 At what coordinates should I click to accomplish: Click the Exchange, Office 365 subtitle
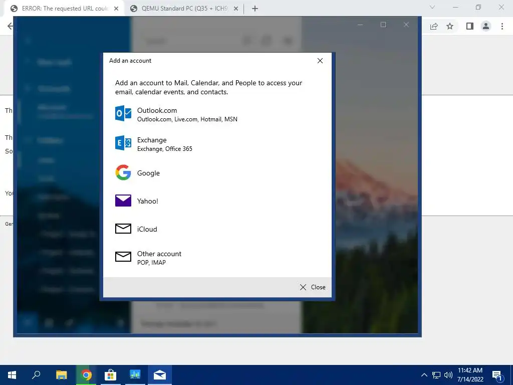click(164, 149)
